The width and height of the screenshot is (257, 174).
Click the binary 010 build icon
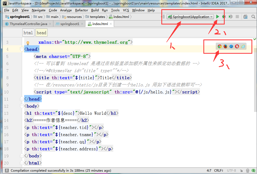163,17
